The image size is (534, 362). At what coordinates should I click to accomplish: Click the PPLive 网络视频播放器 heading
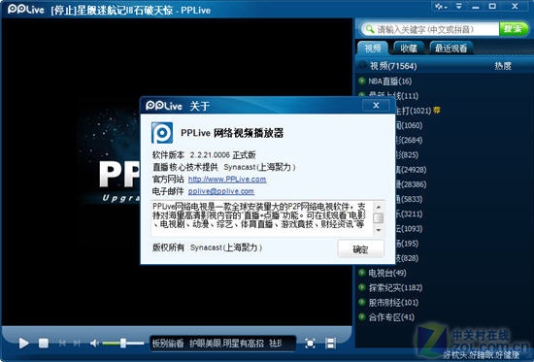tap(232, 133)
